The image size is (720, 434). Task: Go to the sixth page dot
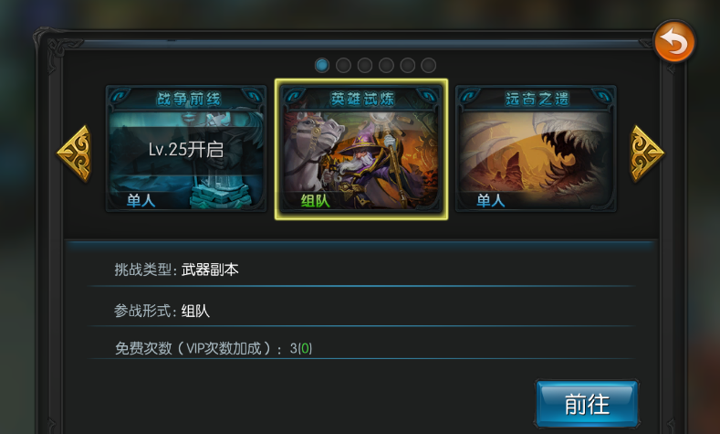coord(428,65)
